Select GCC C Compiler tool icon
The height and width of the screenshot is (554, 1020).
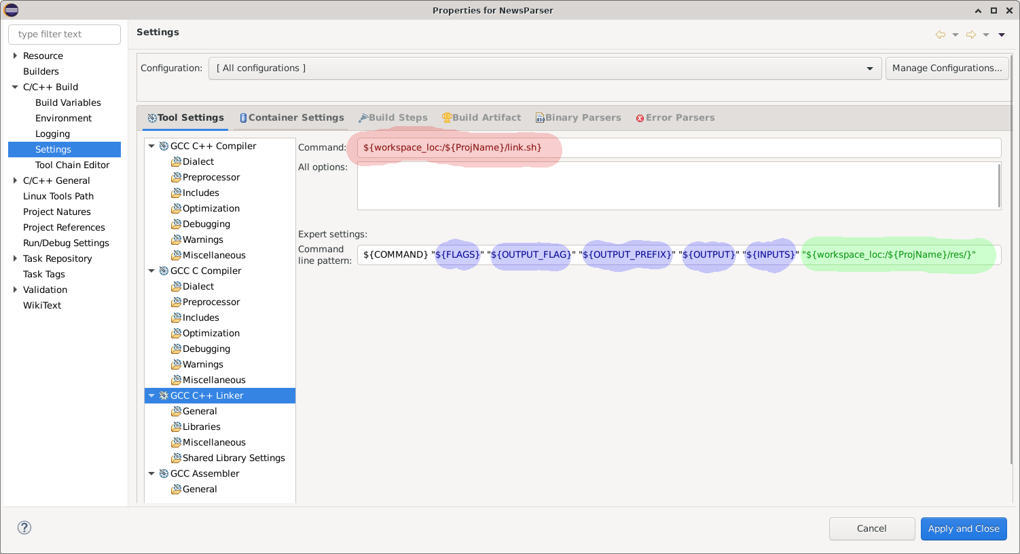(164, 271)
